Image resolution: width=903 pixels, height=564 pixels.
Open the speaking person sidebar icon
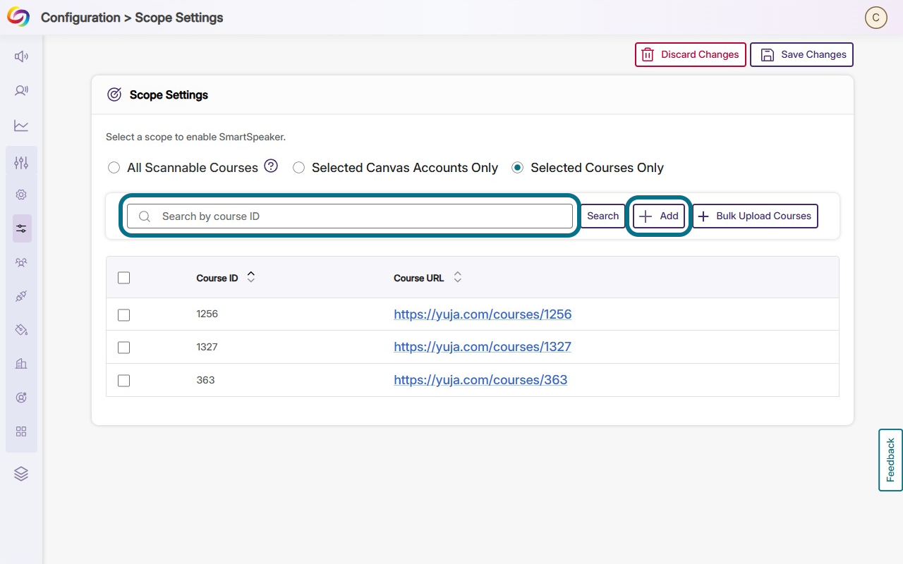click(x=21, y=90)
